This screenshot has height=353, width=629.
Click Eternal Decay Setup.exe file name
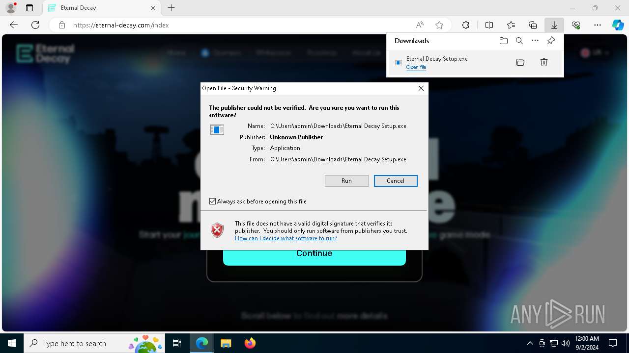point(437,59)
